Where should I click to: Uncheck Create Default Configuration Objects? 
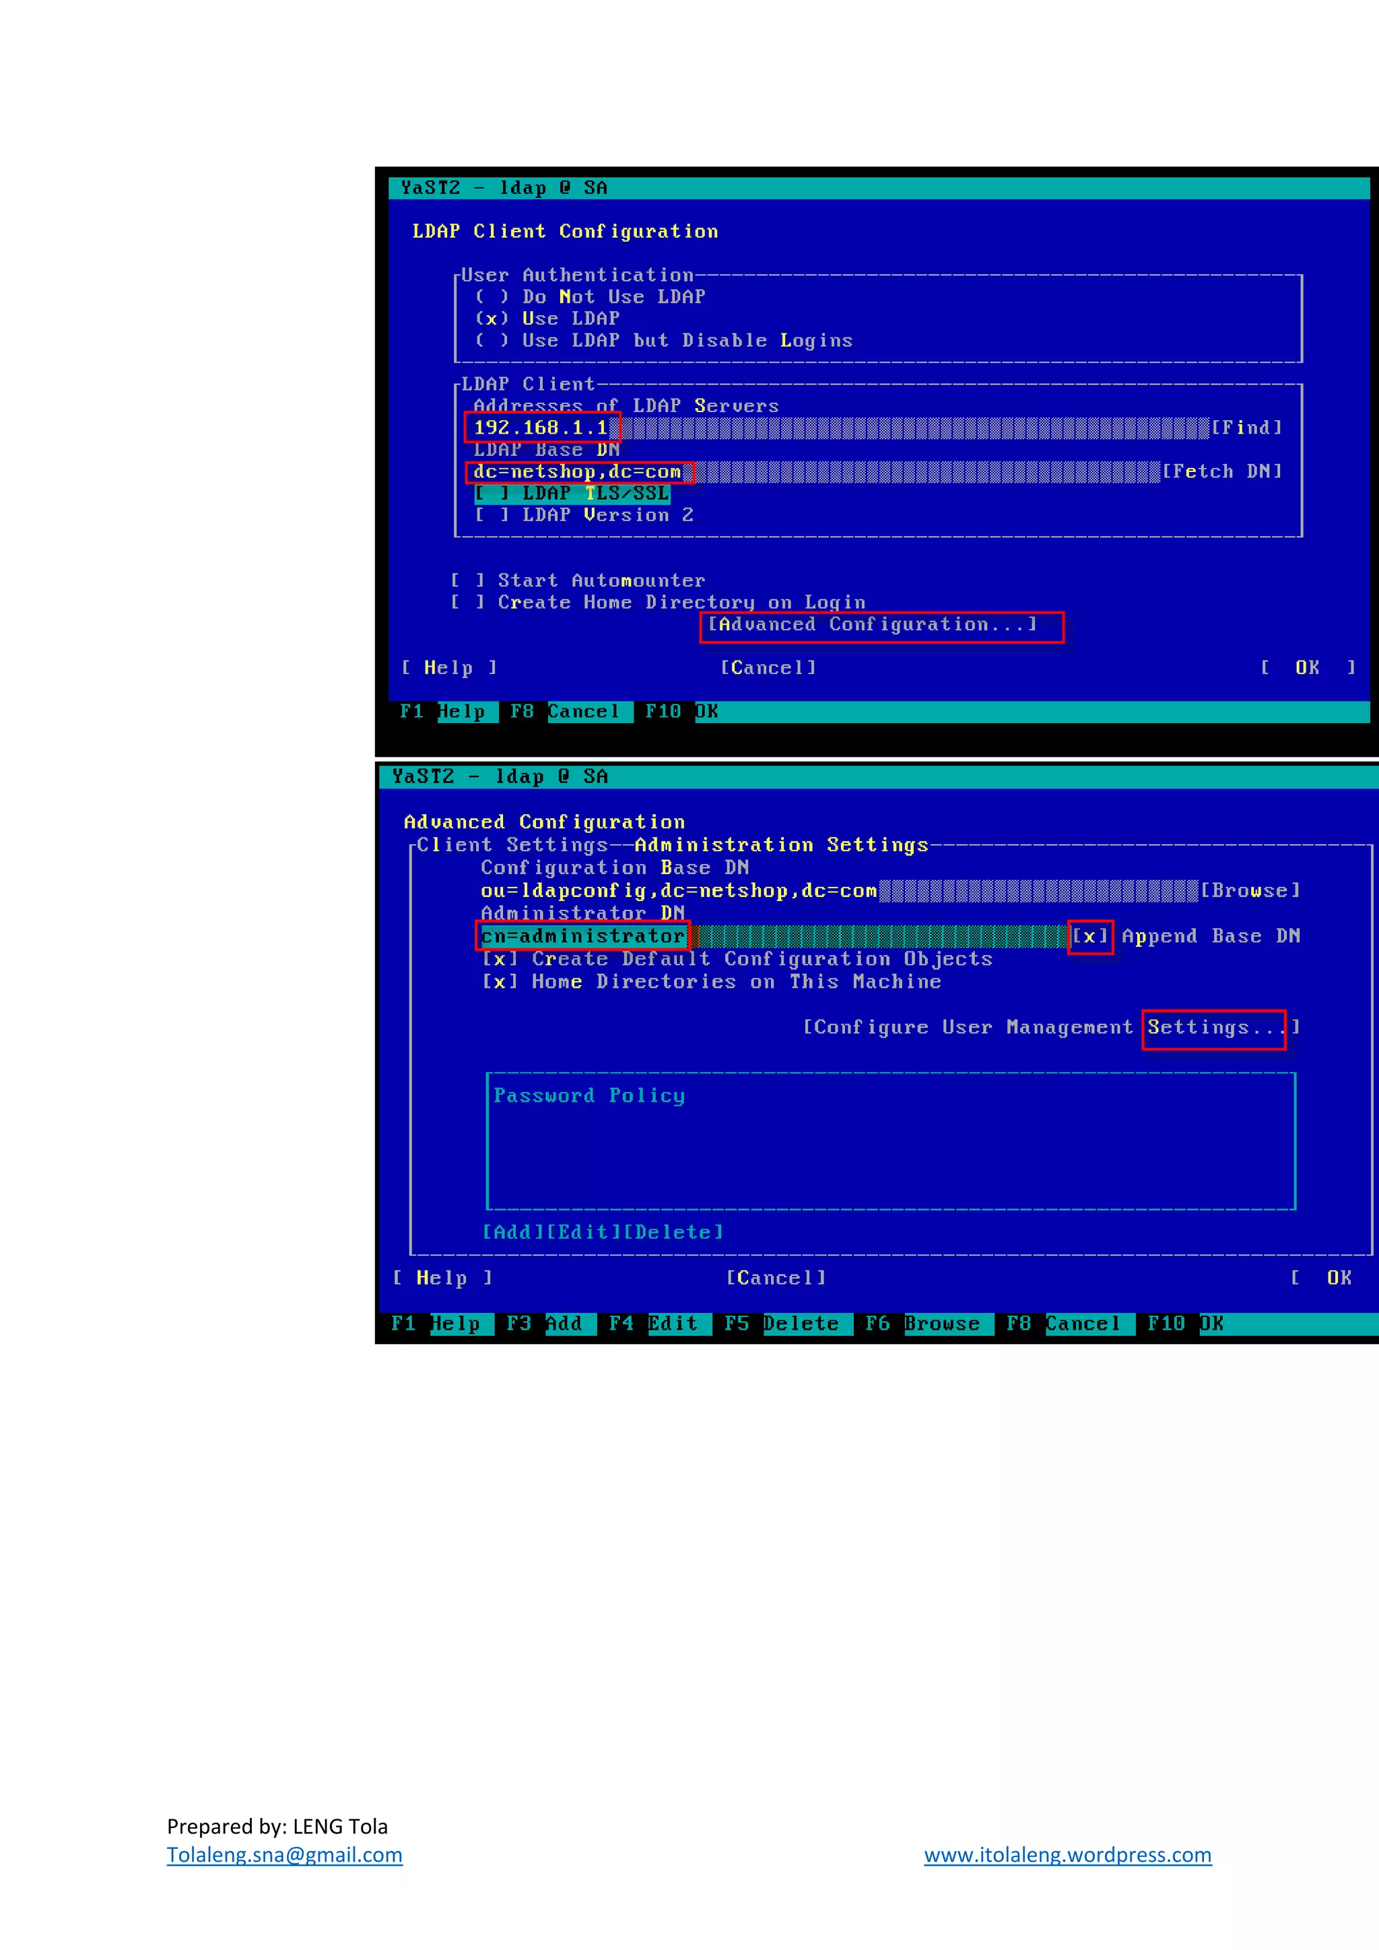pos(500,959)
